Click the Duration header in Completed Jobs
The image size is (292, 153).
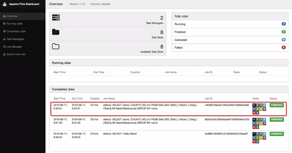pos(95,99)
